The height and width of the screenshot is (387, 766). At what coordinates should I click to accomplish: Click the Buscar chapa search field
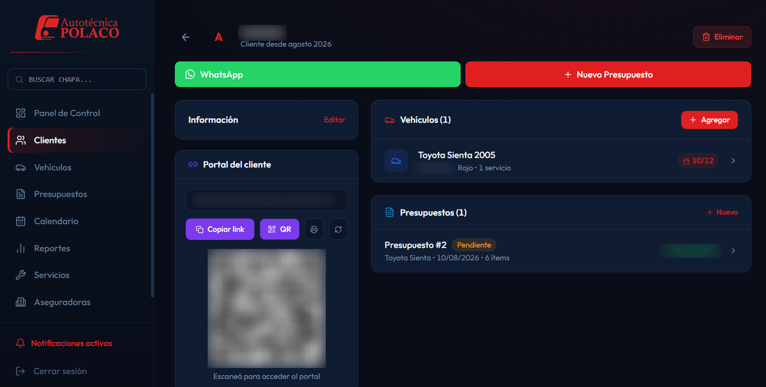coord(77,79)
